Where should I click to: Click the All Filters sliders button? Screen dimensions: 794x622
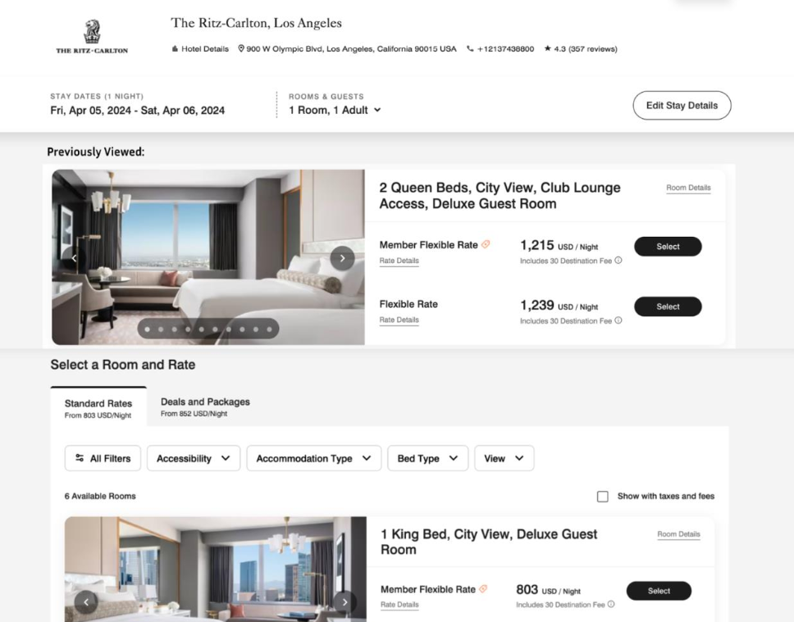tap(103, 458)
